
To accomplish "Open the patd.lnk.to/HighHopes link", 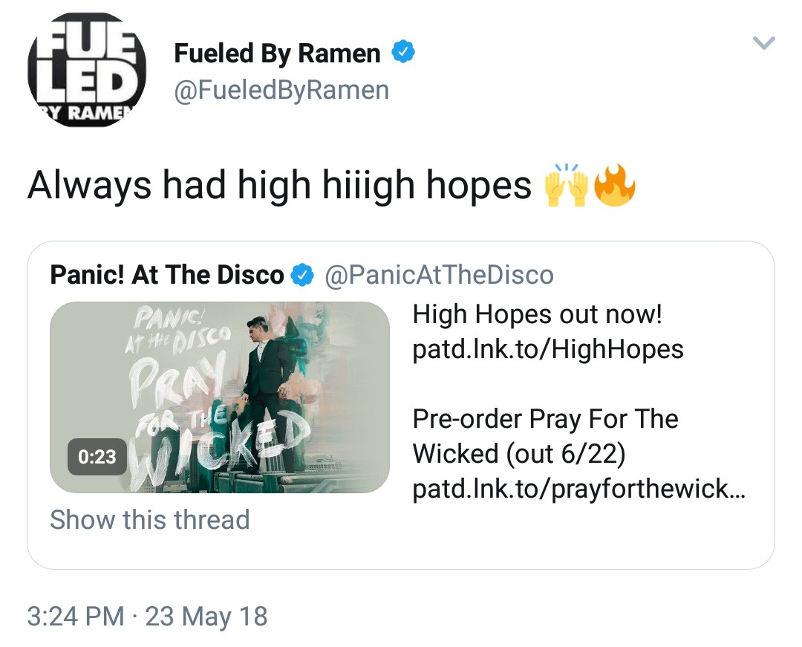I will point(548,349).
